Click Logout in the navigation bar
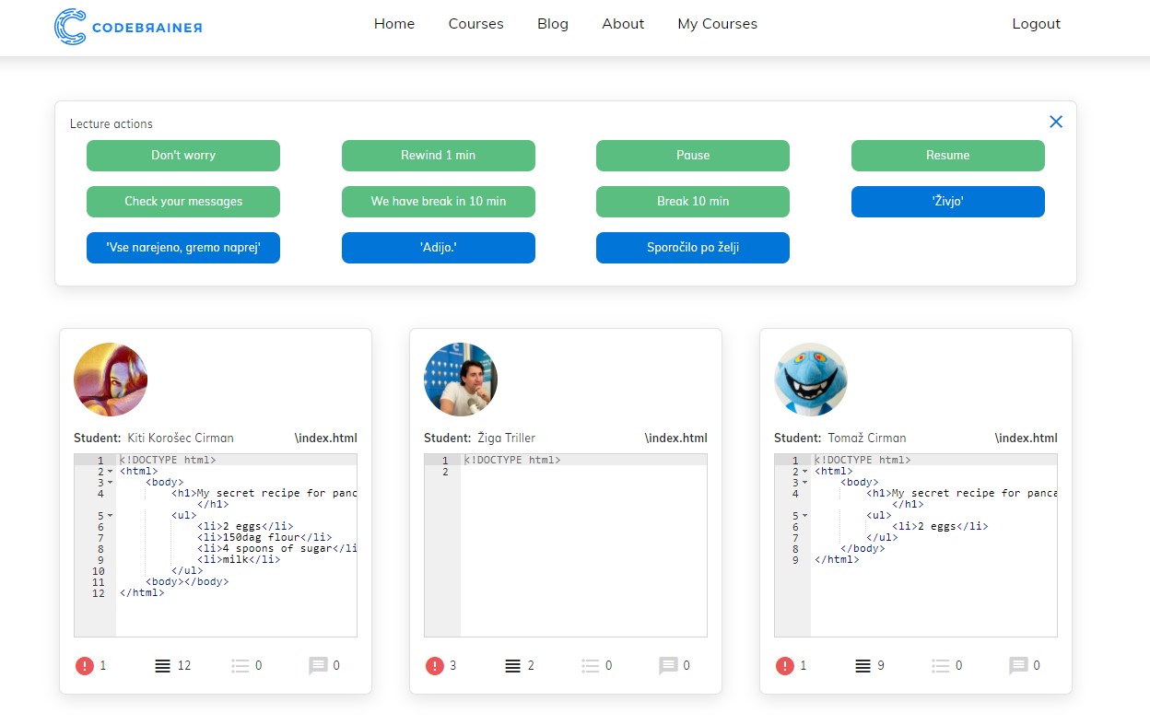The width and height of the screenshot is (1150, 725). click(x=1036, y=24)
